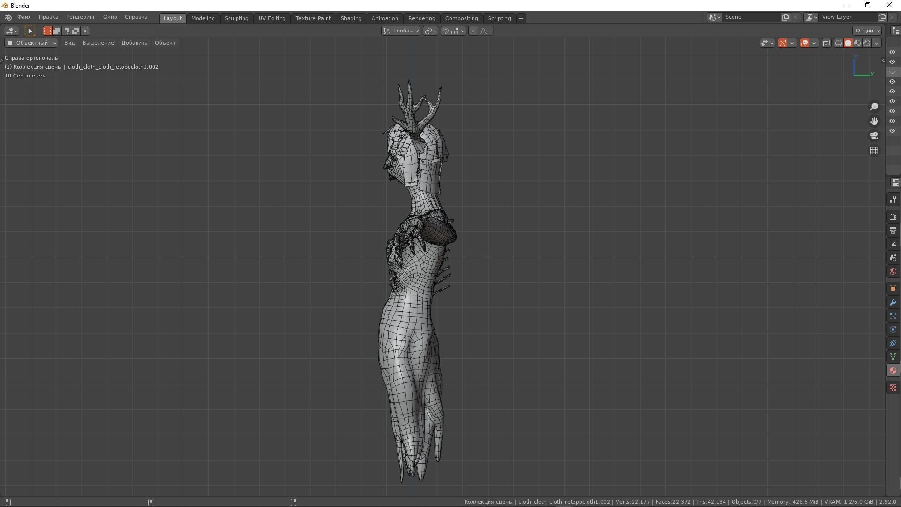Open the Material properties tab

[x=893, y=371]
